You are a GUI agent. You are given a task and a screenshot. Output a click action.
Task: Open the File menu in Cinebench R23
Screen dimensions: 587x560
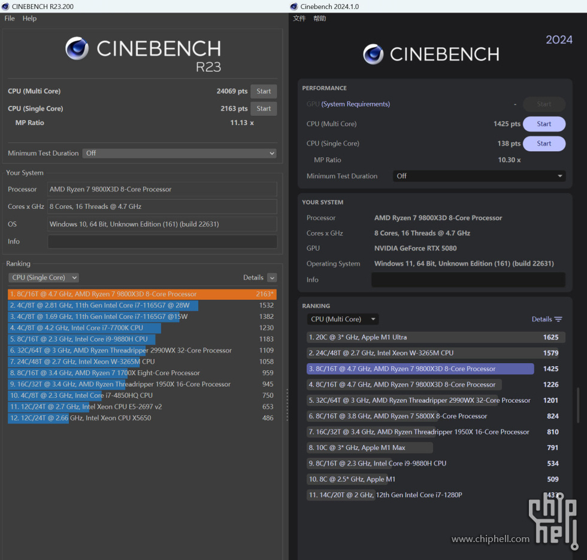click(x=10, y=19)
